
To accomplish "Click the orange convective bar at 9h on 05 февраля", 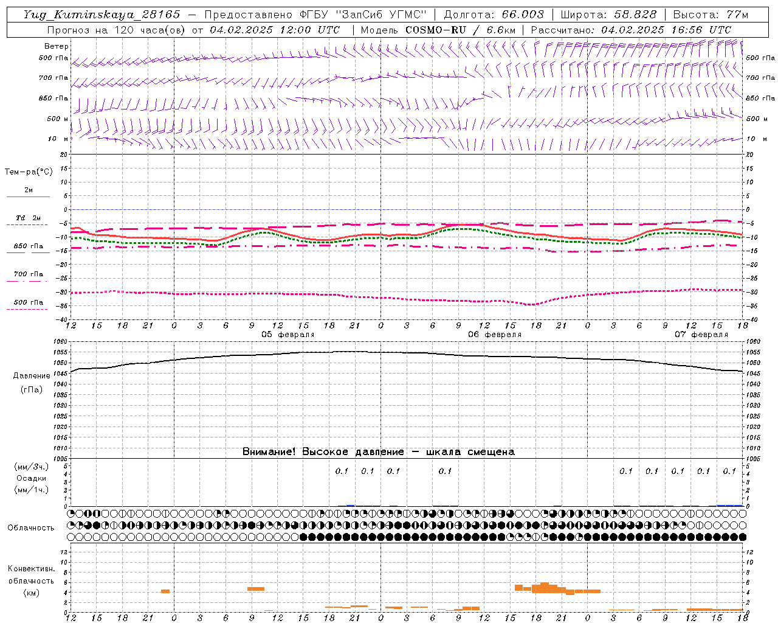I will coord(256,589).
